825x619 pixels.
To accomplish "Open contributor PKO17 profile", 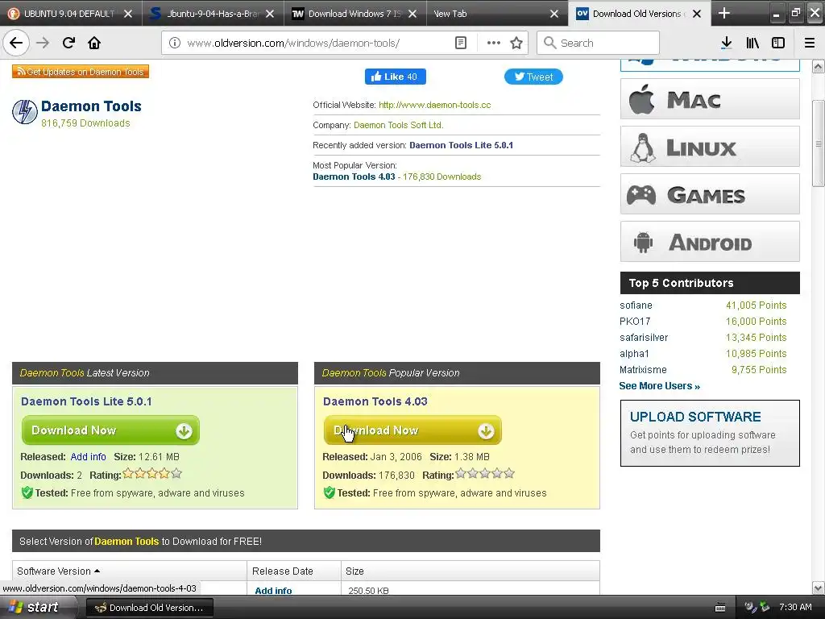I will pyautogui.click(x=635, y=321).
